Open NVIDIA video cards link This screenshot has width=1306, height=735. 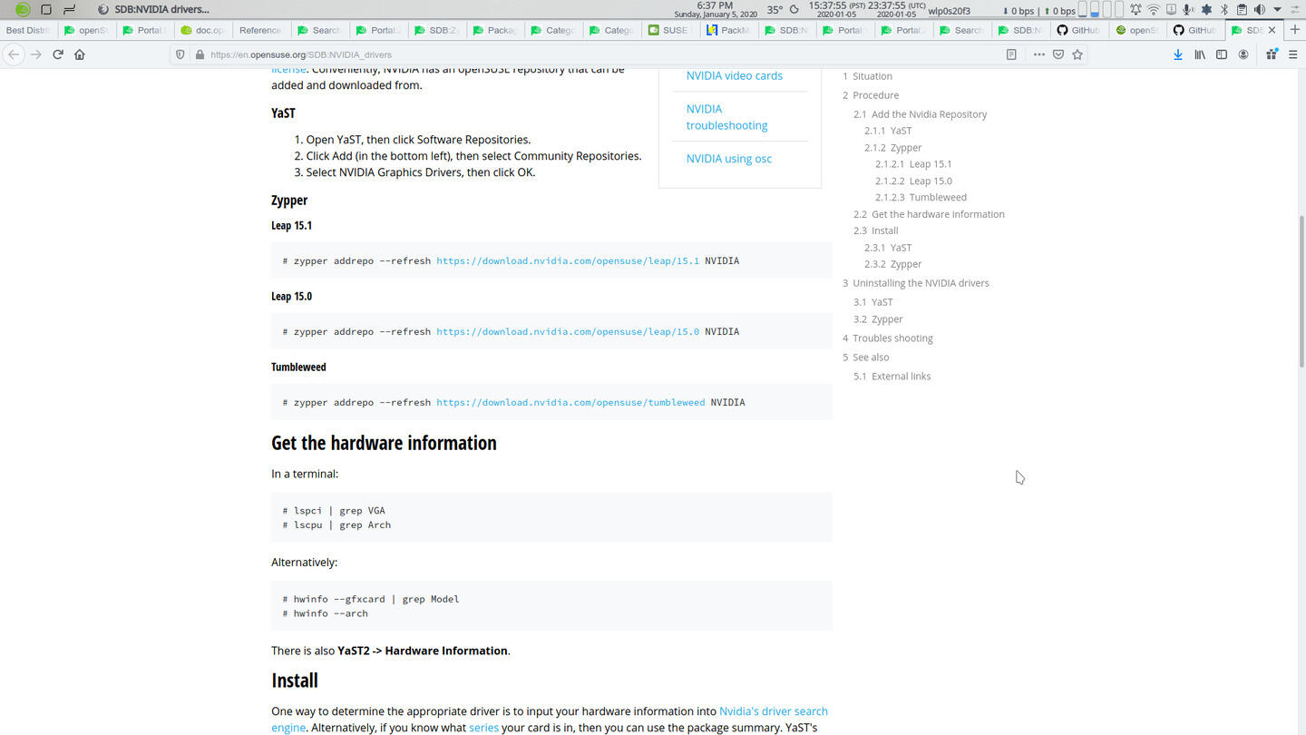click(734, 75)
